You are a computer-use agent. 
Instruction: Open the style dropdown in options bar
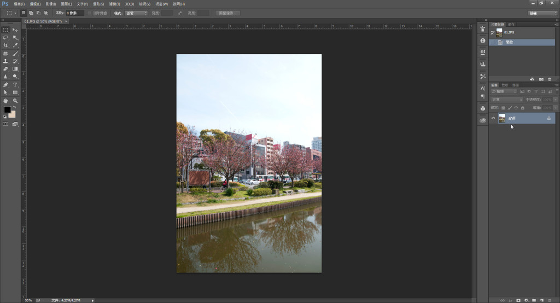(136, 13)
